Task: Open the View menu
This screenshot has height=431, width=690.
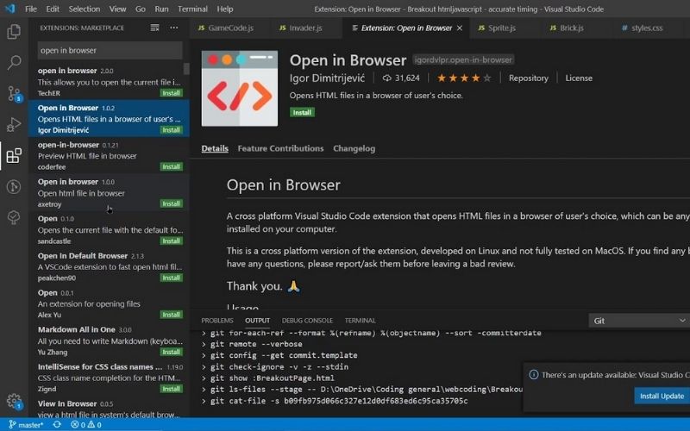Action: pos(117,9)
